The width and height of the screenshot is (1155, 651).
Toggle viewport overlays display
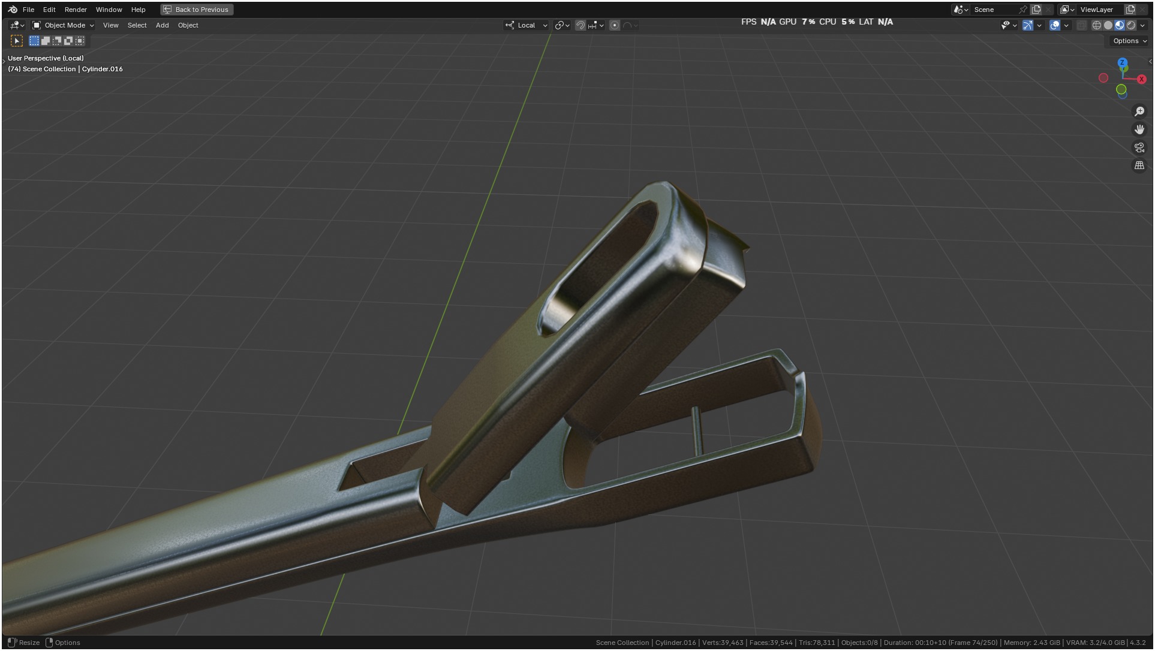coord(1055,25)
